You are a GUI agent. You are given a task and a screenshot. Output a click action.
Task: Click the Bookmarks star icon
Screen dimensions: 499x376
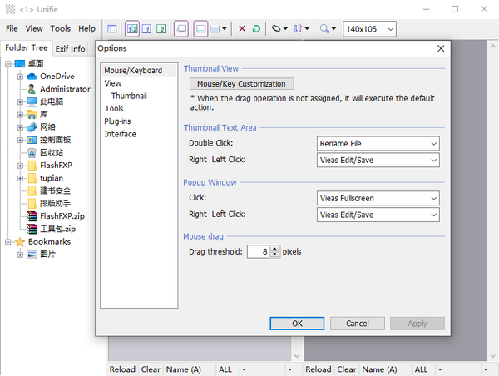point(20,242)
